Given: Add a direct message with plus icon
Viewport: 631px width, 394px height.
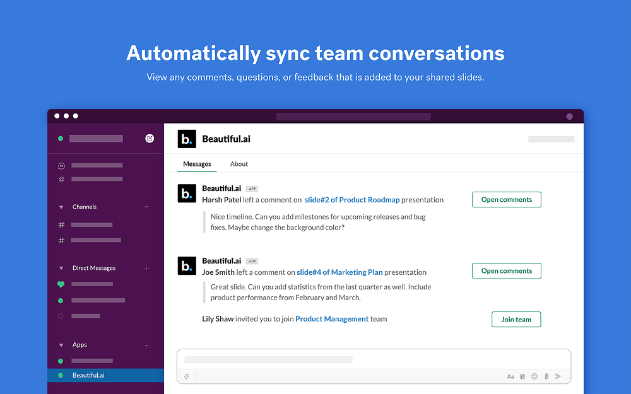Looking at the screenshot, I should point(146,268).
